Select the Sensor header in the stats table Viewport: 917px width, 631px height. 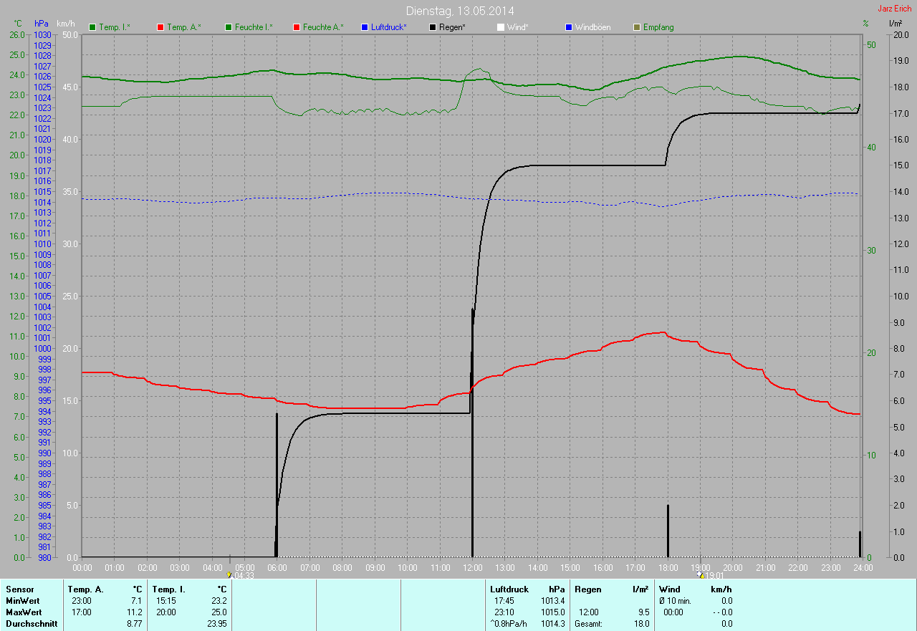point(19,589)
